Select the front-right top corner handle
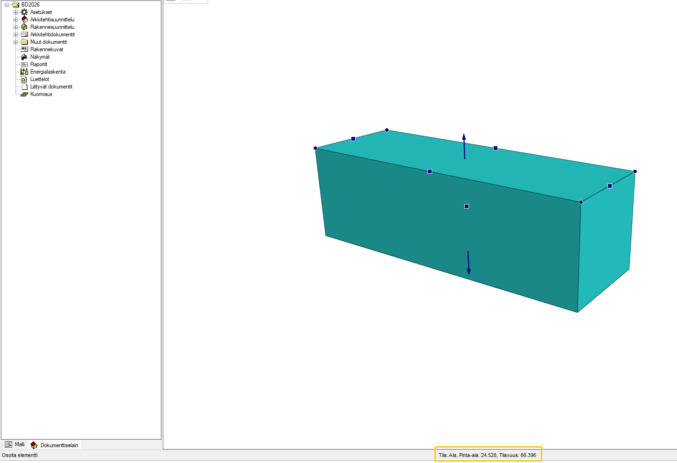This screenshot has height=463, width=677. (x=581, y=202)
